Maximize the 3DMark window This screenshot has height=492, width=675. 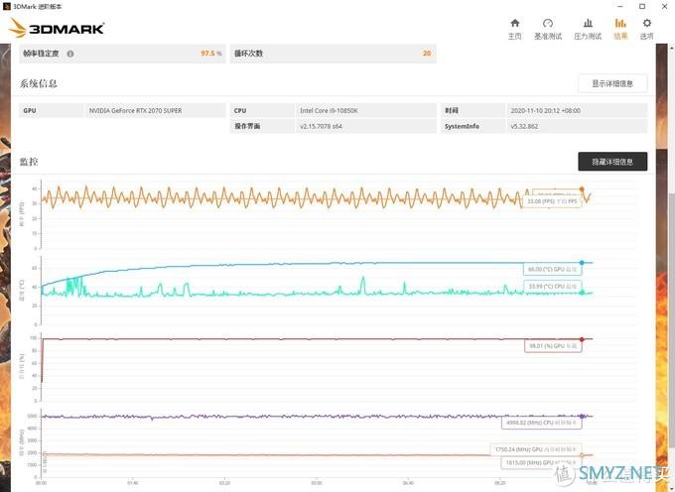[x=642, y=7]
